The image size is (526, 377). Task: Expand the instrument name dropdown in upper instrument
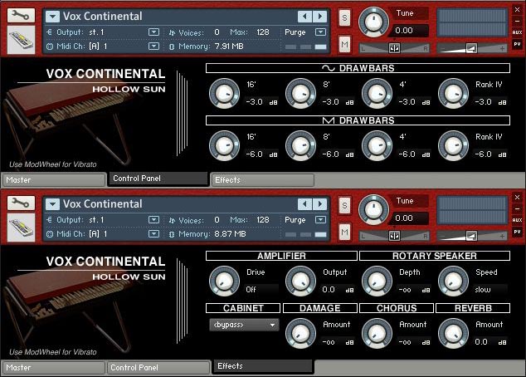coord(52,16)
